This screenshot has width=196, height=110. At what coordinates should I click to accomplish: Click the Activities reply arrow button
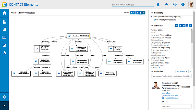[x=190, y=72]
